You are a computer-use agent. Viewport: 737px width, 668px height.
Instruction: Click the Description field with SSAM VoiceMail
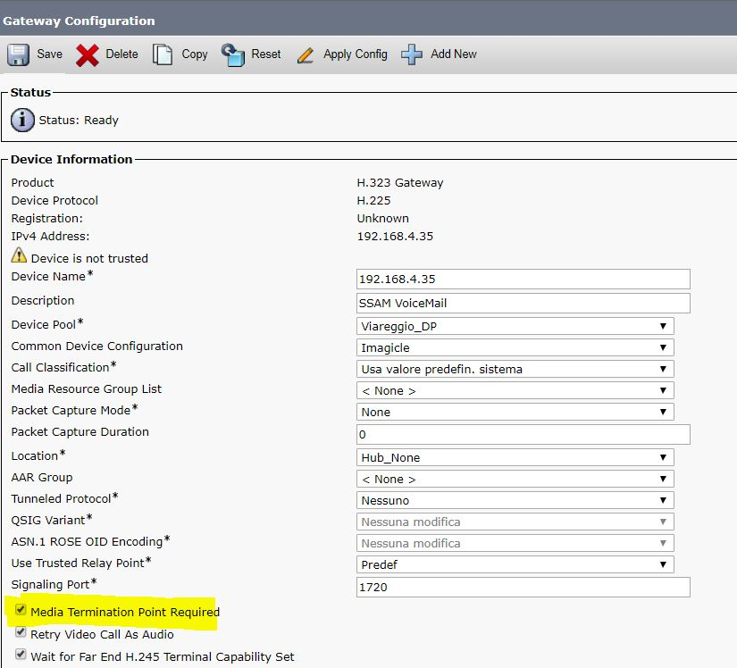(523, 303)
